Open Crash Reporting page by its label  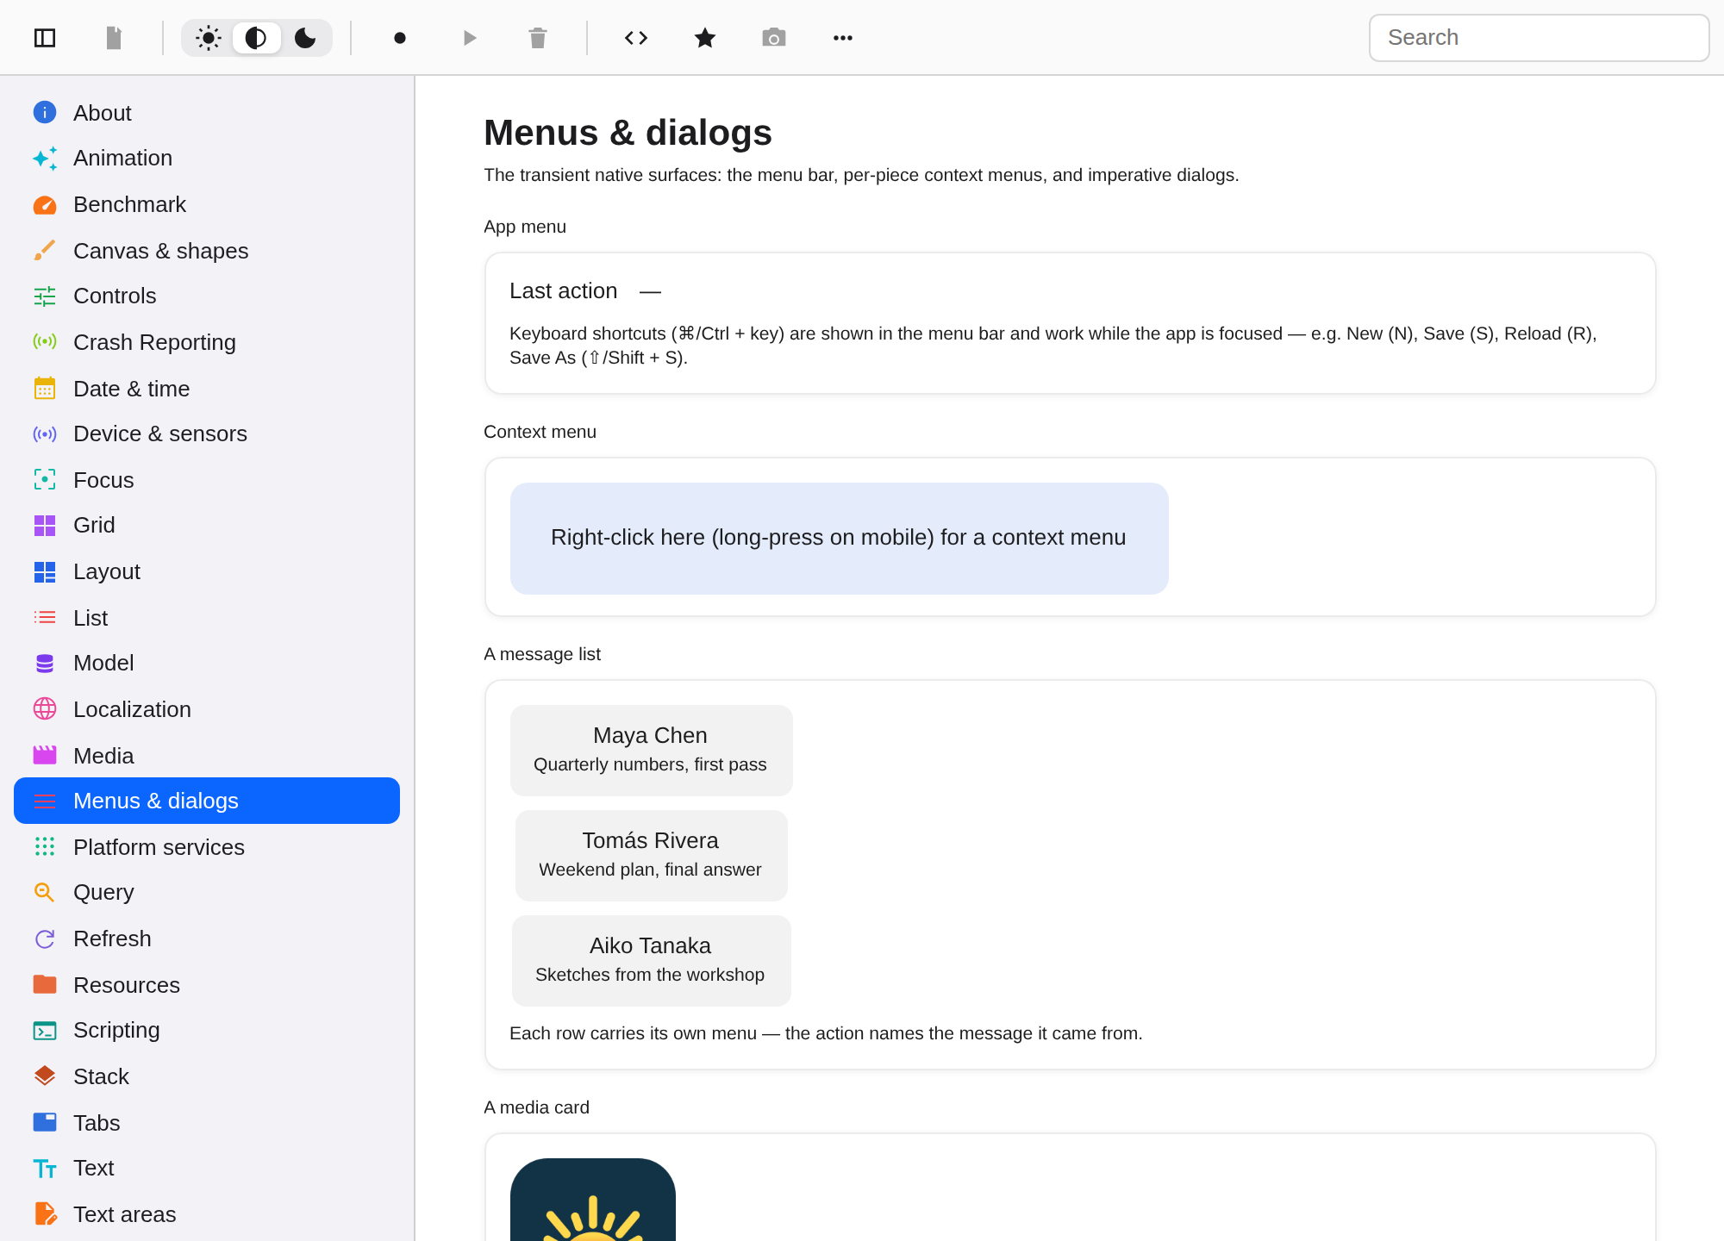tap(154, 342)
